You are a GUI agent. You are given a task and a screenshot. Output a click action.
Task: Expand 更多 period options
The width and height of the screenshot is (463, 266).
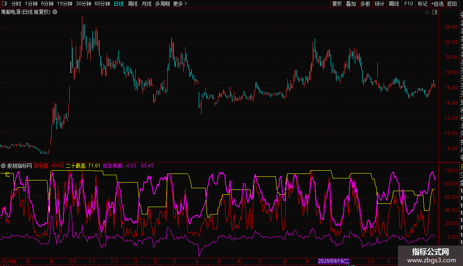coord(180,4)
